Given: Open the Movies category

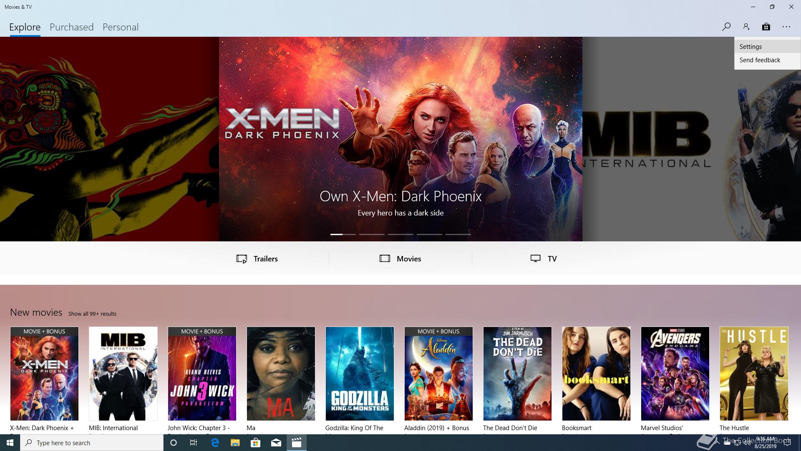Looking at the screenshot, I should tap(400, 258).
